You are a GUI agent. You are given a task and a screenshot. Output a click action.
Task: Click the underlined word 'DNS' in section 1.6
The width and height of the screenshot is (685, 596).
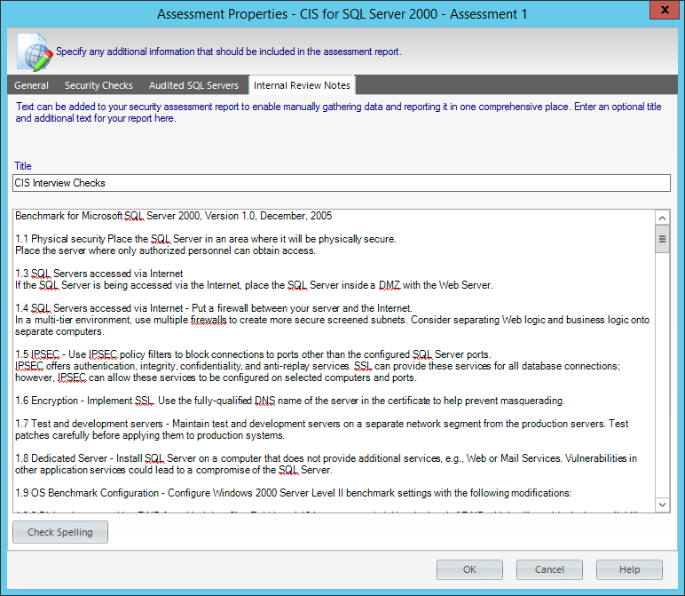[264, 401]
